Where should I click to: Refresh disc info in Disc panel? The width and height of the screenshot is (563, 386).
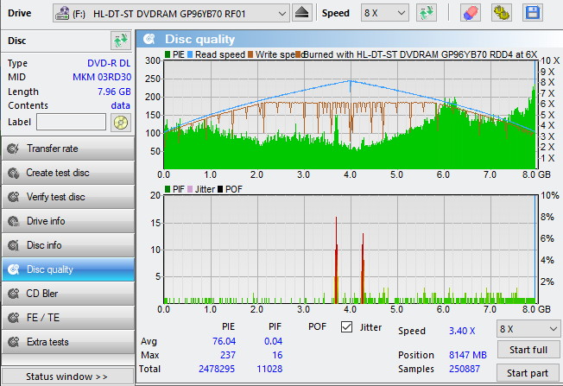point(120,41)
